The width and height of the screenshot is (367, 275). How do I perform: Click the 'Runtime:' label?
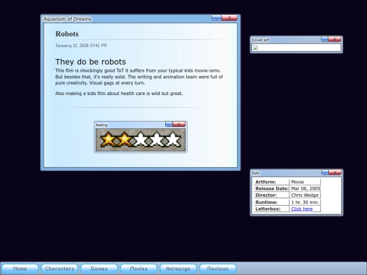tap(266, 202)
